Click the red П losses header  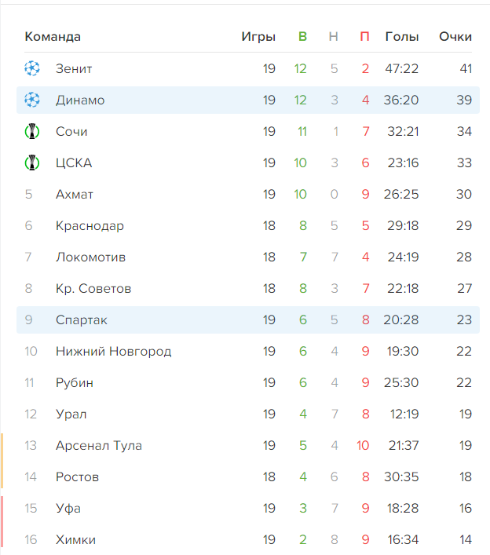pyautogui.click(x=364, y=37)
